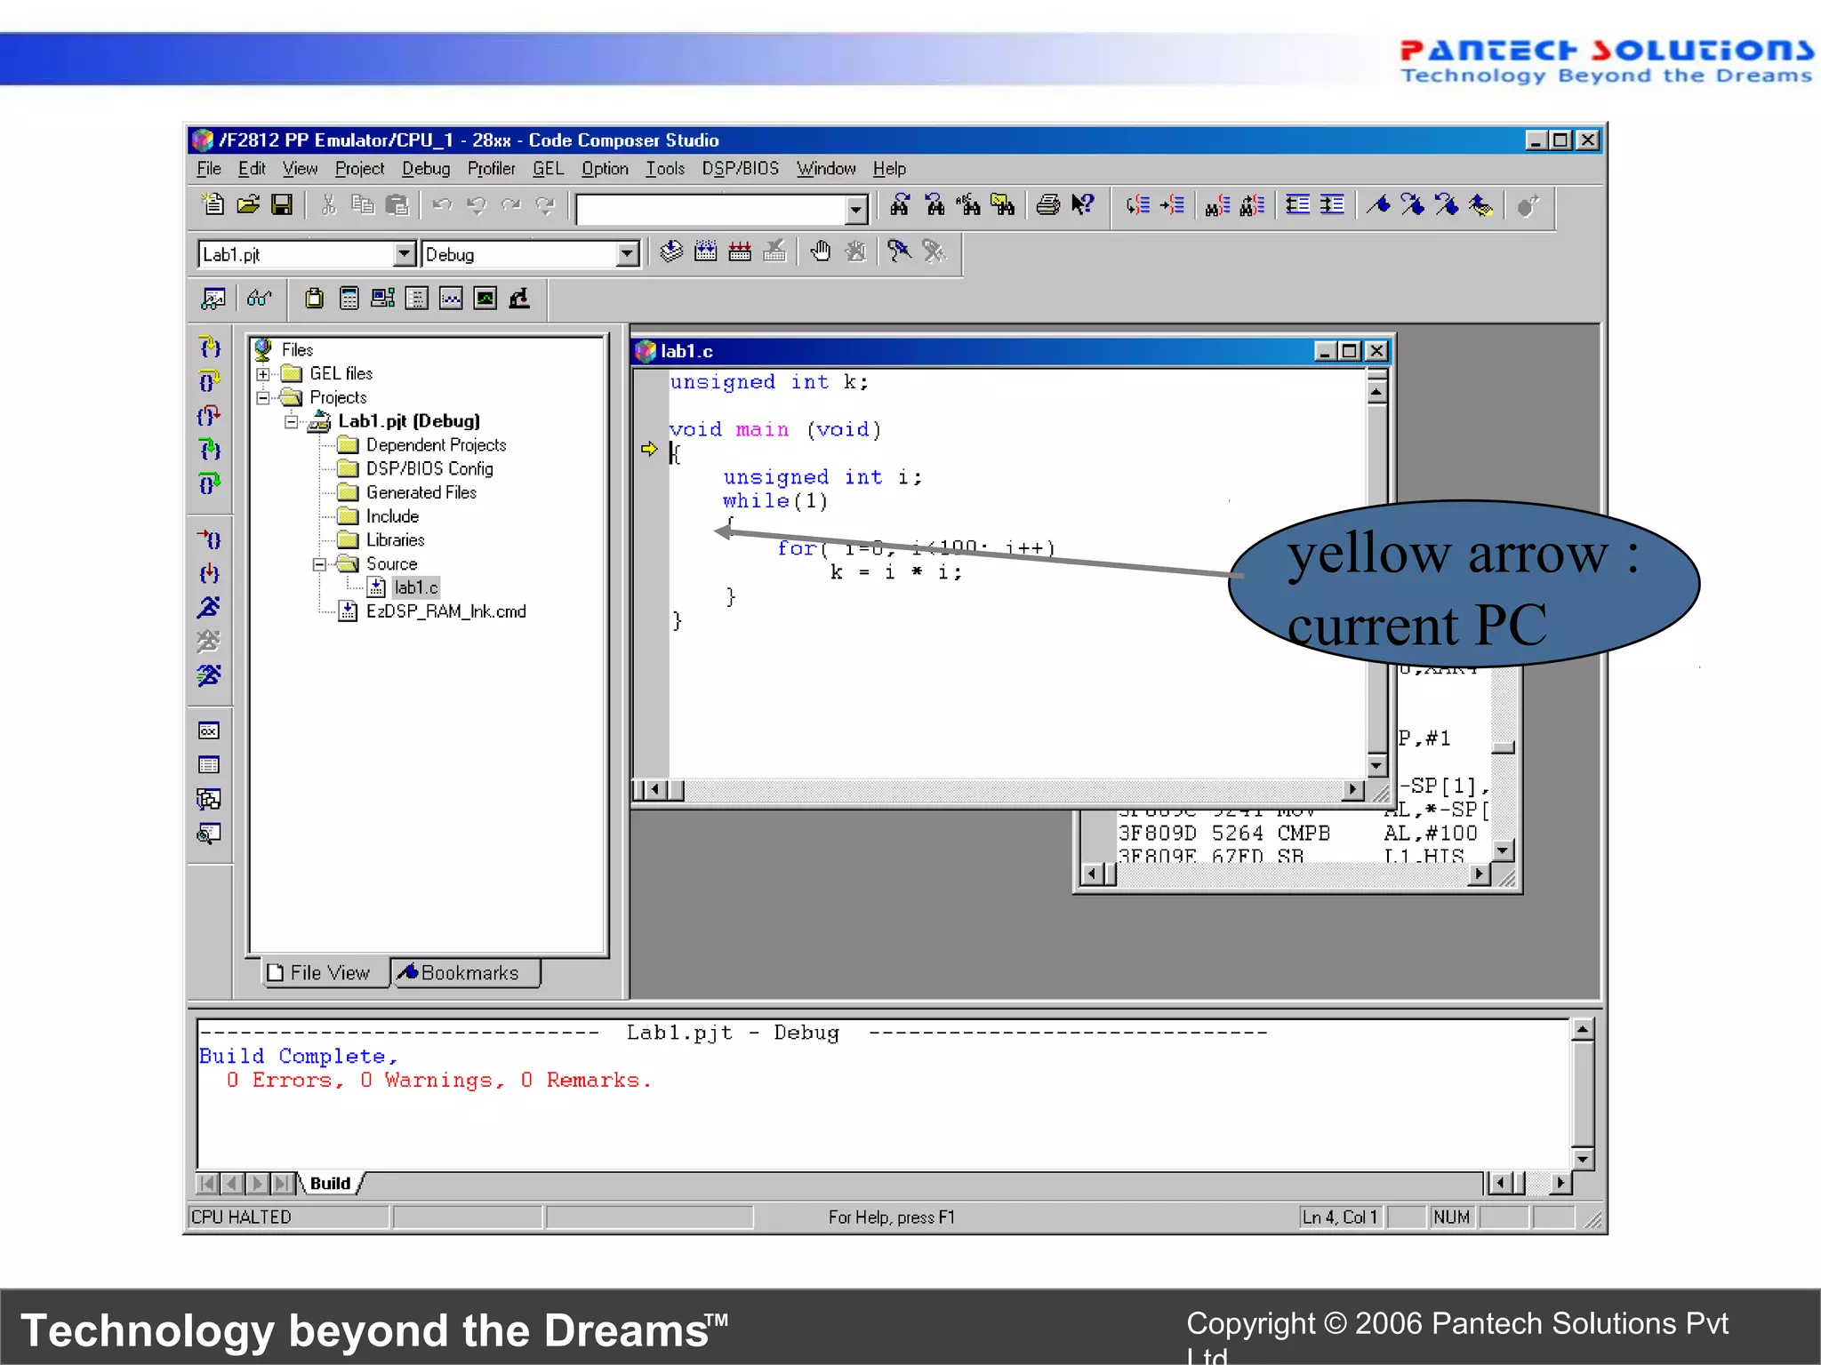
Task: Open the GEL menu
Action: (x=549, y=169)
